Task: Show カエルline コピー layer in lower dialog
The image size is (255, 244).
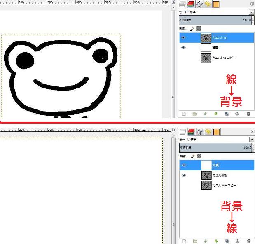Action: pos(184,185)
